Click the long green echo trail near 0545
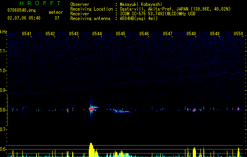 pos(123,111)
